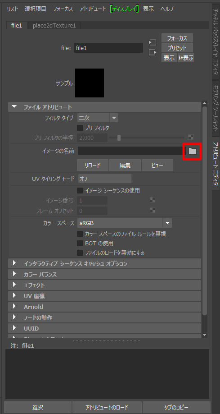Expand the Arnold section
The width and height of the screenshot is (220, 414).
[x=14, y=307]
